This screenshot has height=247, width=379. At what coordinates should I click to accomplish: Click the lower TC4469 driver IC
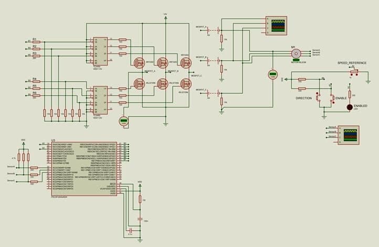coord(101,100)
